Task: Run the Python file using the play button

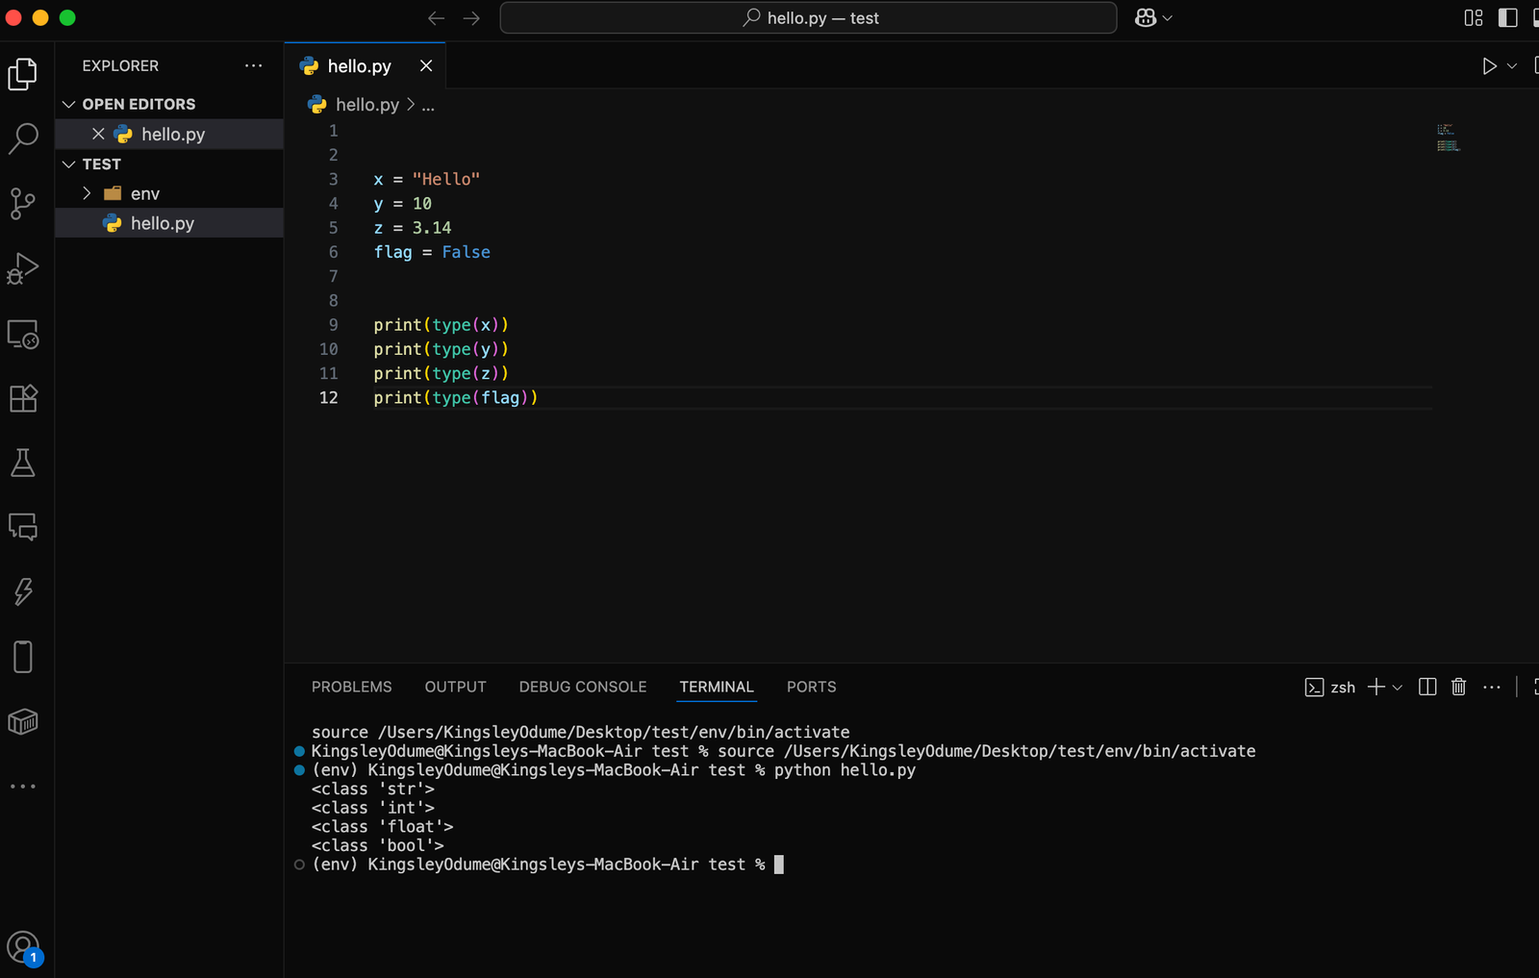Action: [x=1489, y=66]
